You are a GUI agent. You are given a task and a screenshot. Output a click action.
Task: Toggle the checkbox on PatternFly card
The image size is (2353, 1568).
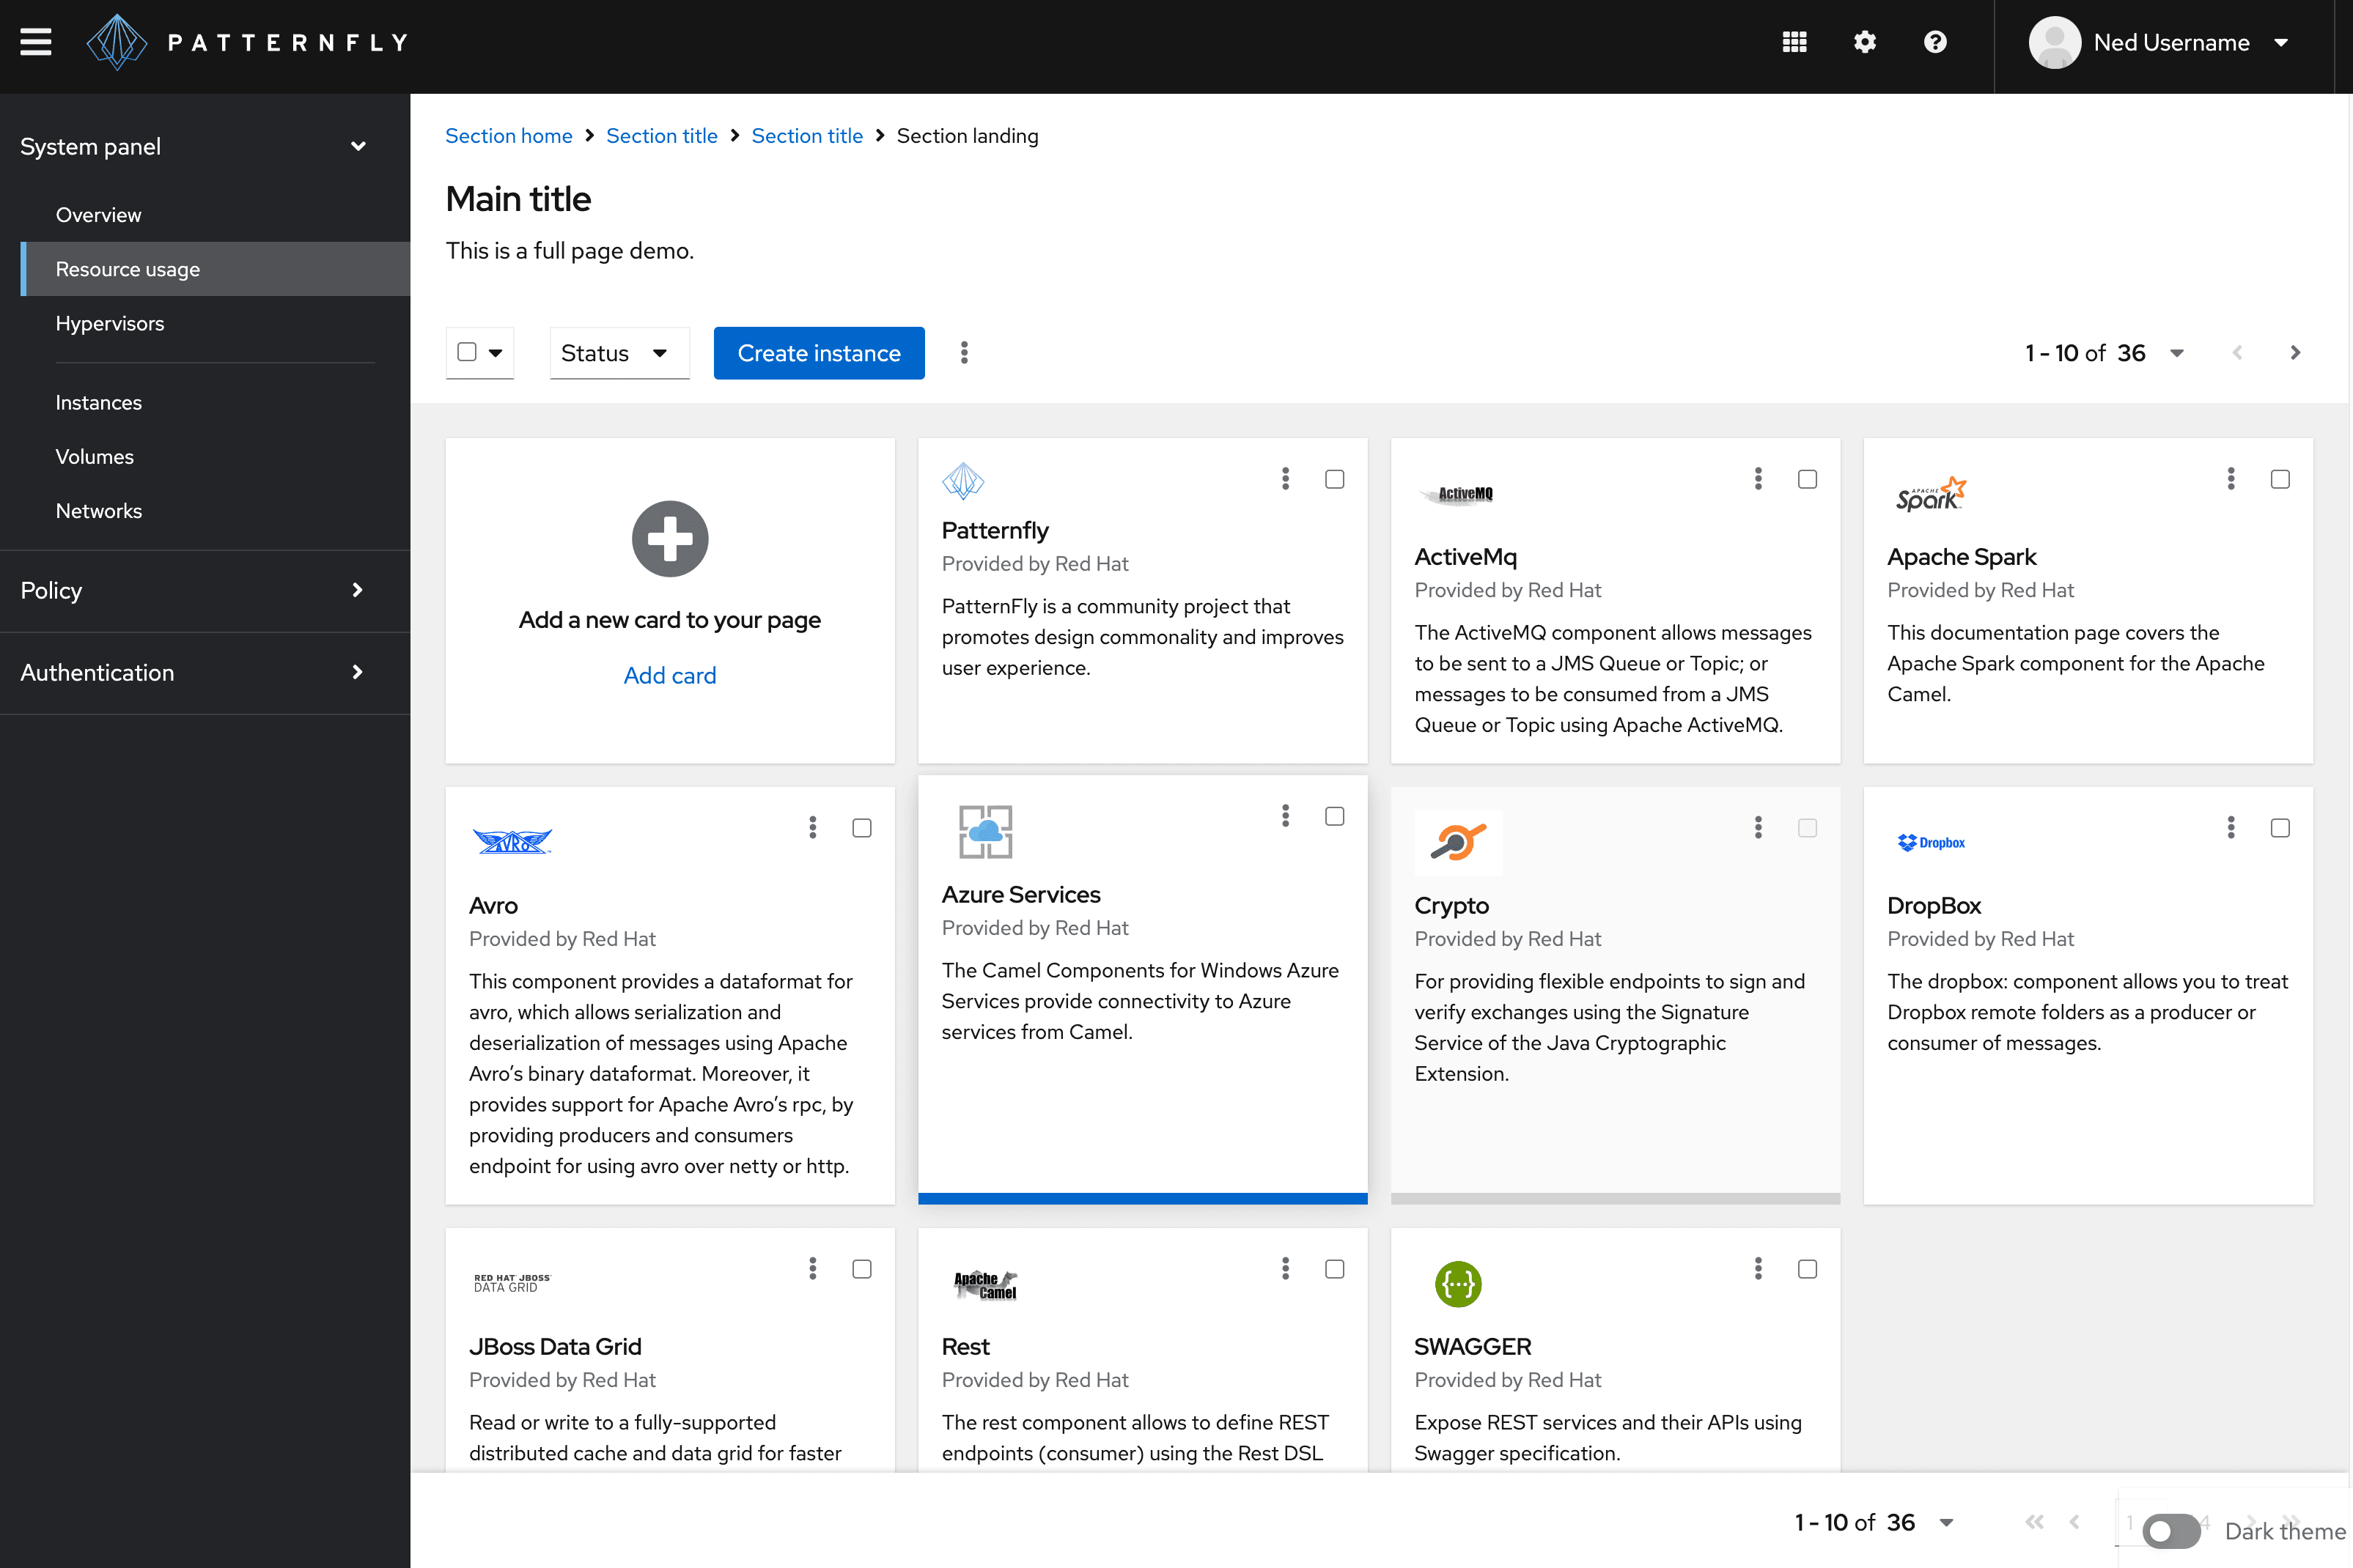click(x=1336, y=478)
